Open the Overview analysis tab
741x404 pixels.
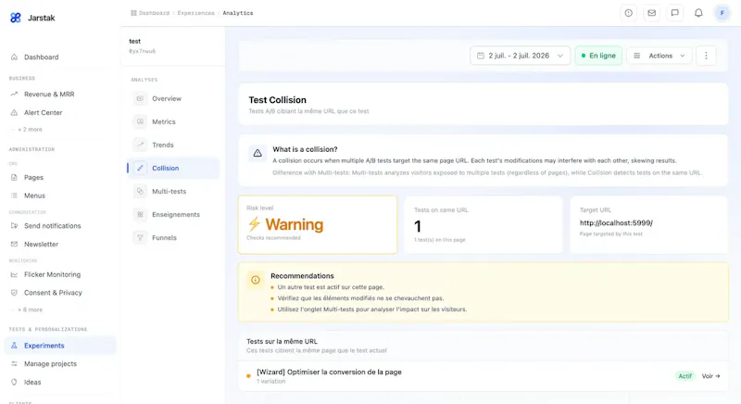(x=173, y=98)
